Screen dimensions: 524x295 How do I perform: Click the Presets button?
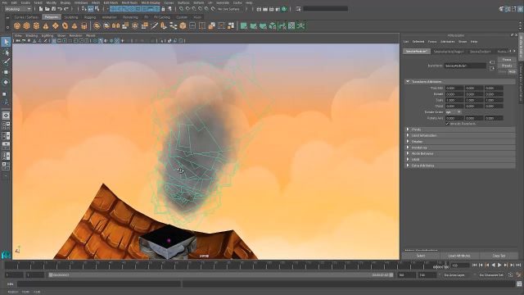click(x=507, y=66)
